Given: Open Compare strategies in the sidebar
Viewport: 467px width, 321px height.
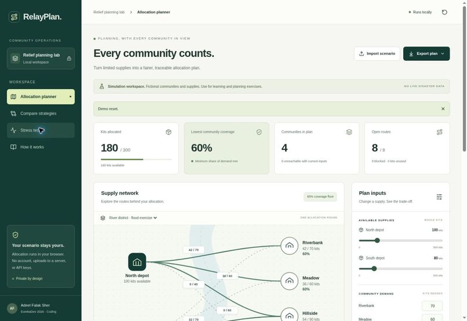Looking at the screenshot, I should pyautogui.click(x=41, y=114).
